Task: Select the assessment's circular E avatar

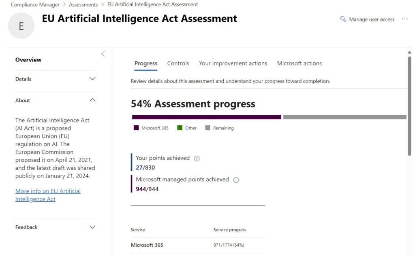Action: 21,25
